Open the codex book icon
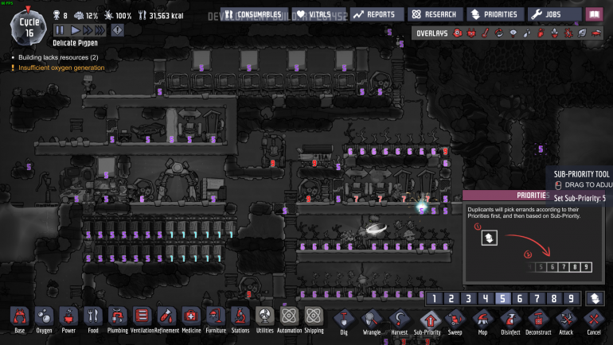The width and height of the screenshot is (613, 345). coord(594,14)
